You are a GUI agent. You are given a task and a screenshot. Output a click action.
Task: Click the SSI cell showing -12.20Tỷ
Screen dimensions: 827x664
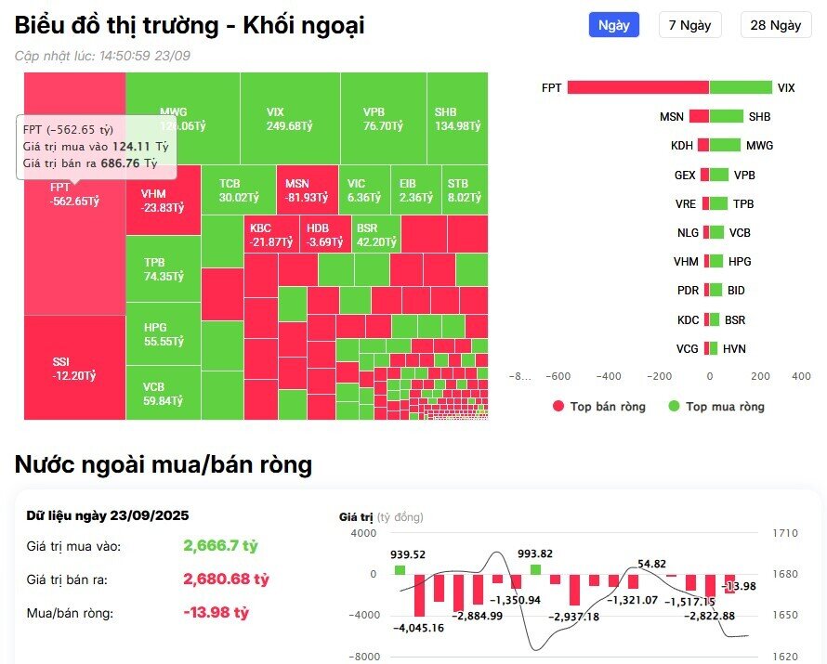click(x=70, y=367)
